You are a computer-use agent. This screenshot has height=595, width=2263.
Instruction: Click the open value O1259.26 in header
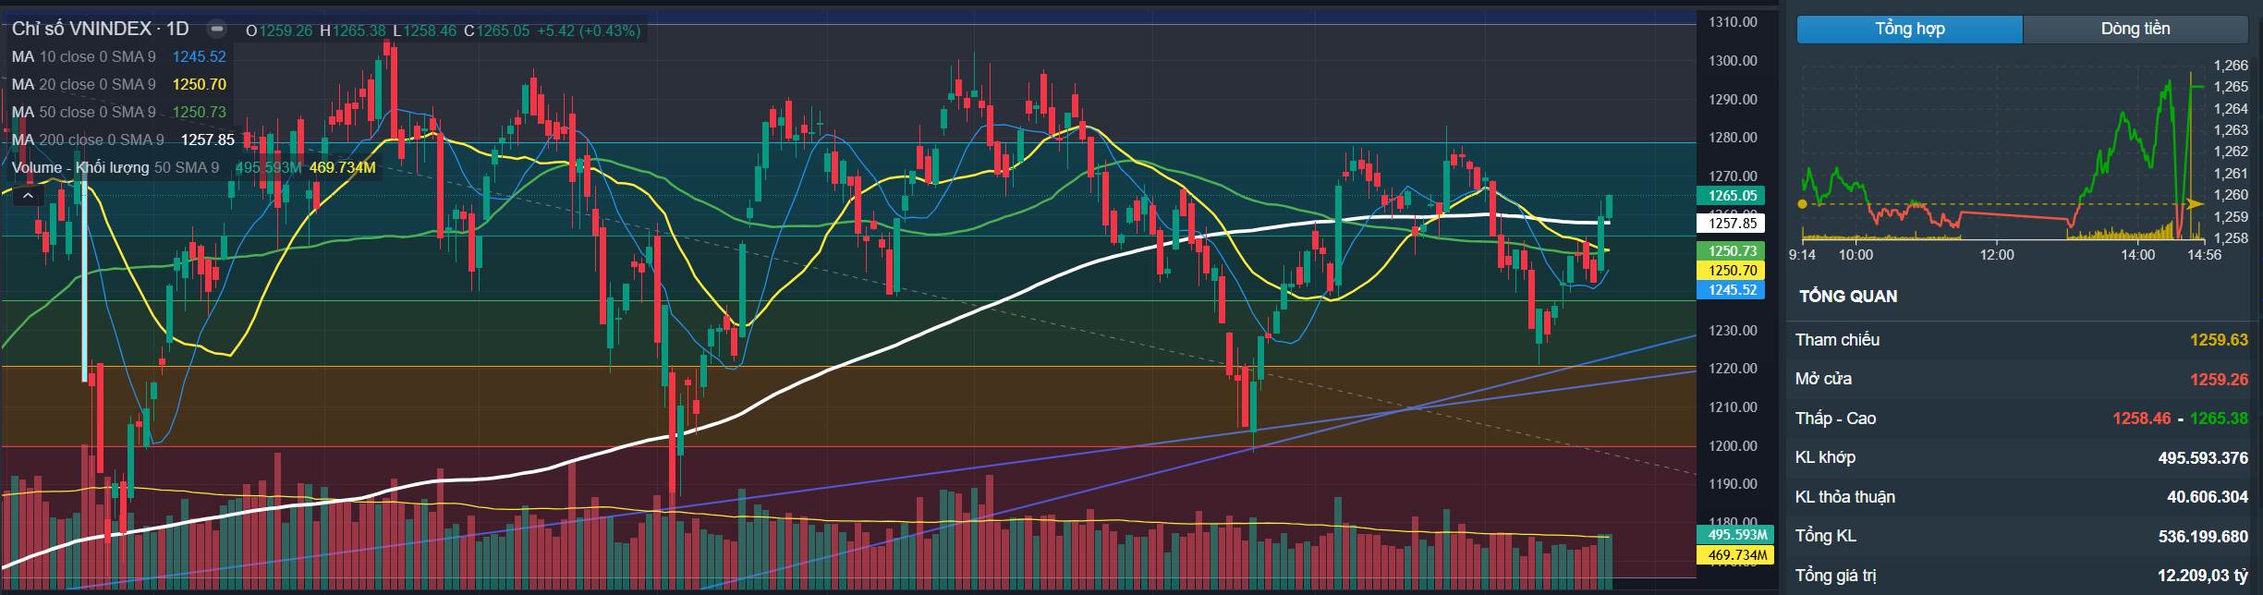point(281,30)
